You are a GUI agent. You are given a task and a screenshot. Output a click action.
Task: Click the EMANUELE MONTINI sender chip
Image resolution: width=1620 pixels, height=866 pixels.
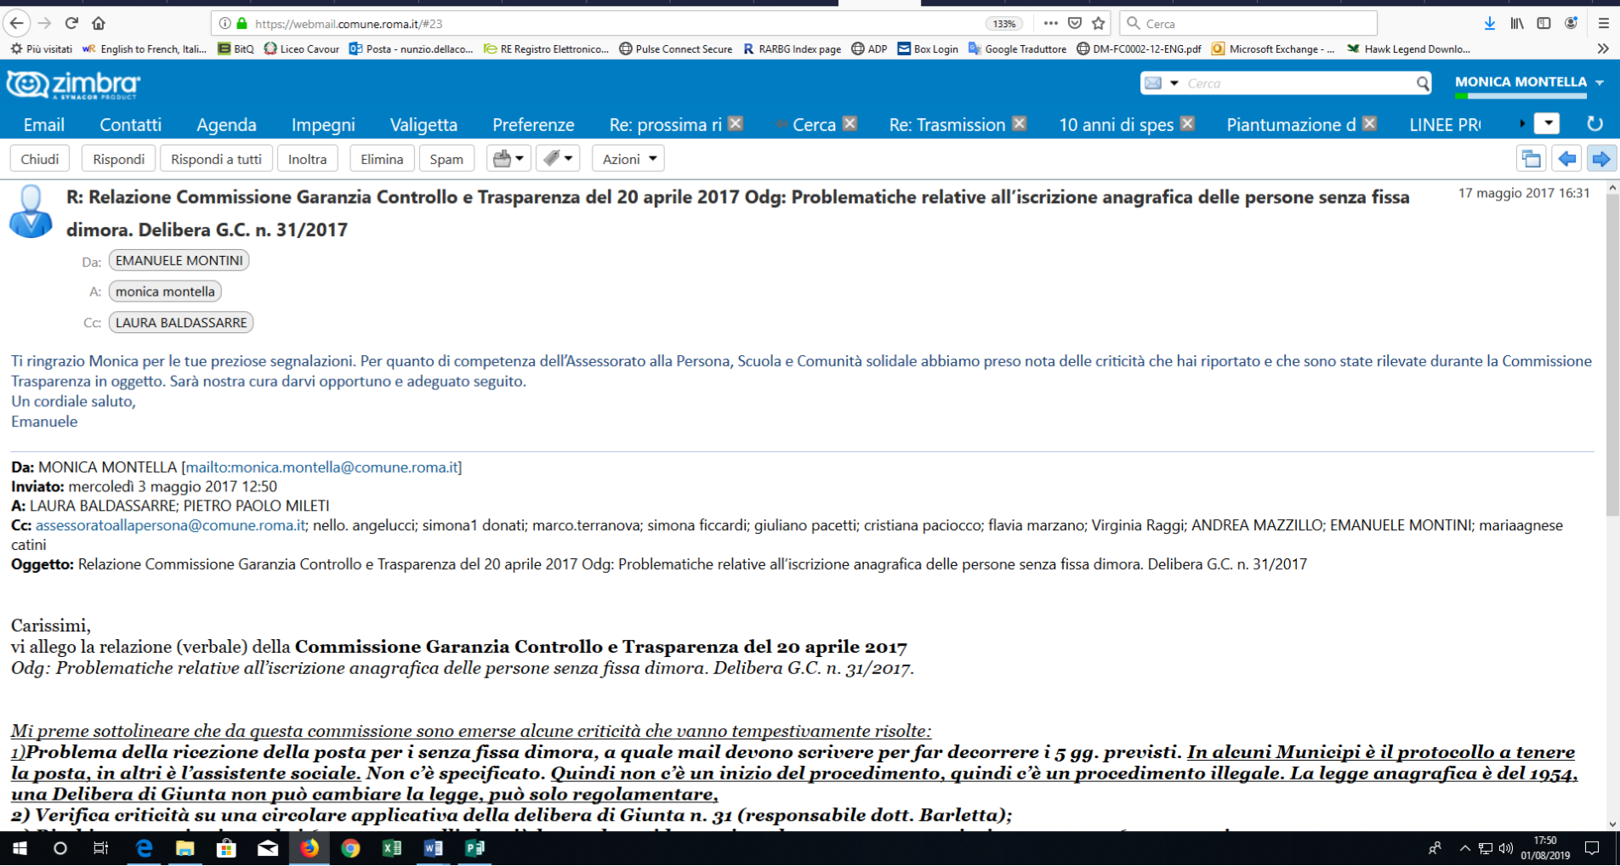pyautogui.click(x=179, y=261)
